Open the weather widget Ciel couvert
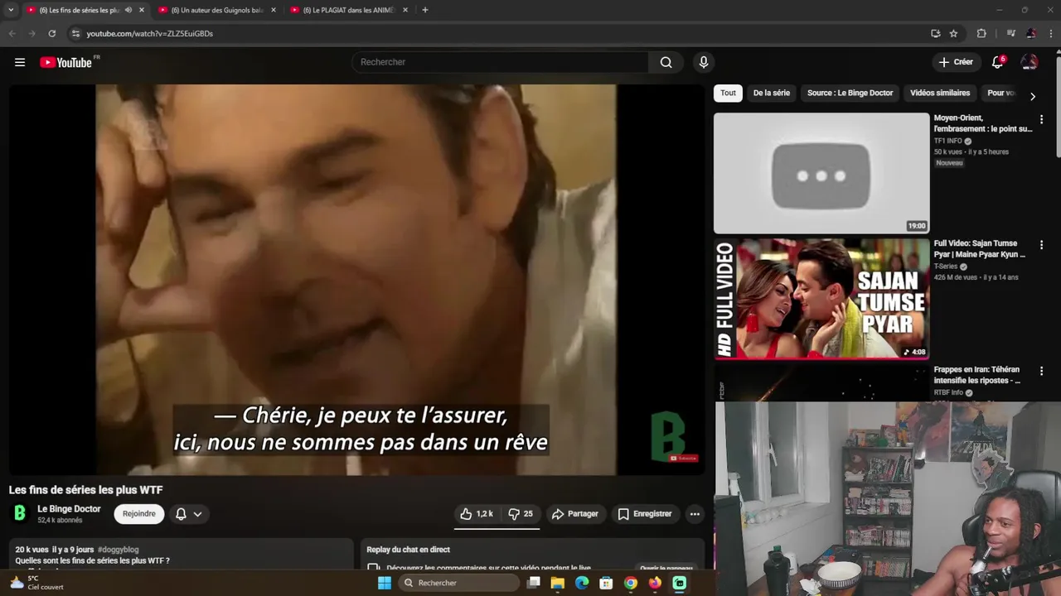The height and width of the screenshot is (596, 1061). click(36, 583)
